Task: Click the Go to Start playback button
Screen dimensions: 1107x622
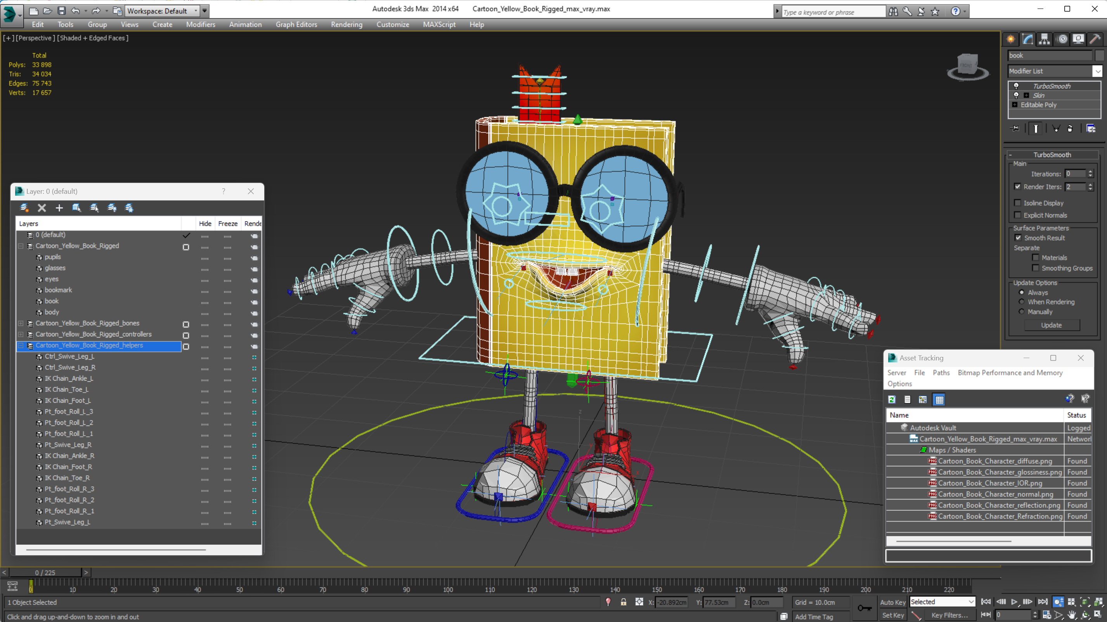Action: tap(986, 602)
